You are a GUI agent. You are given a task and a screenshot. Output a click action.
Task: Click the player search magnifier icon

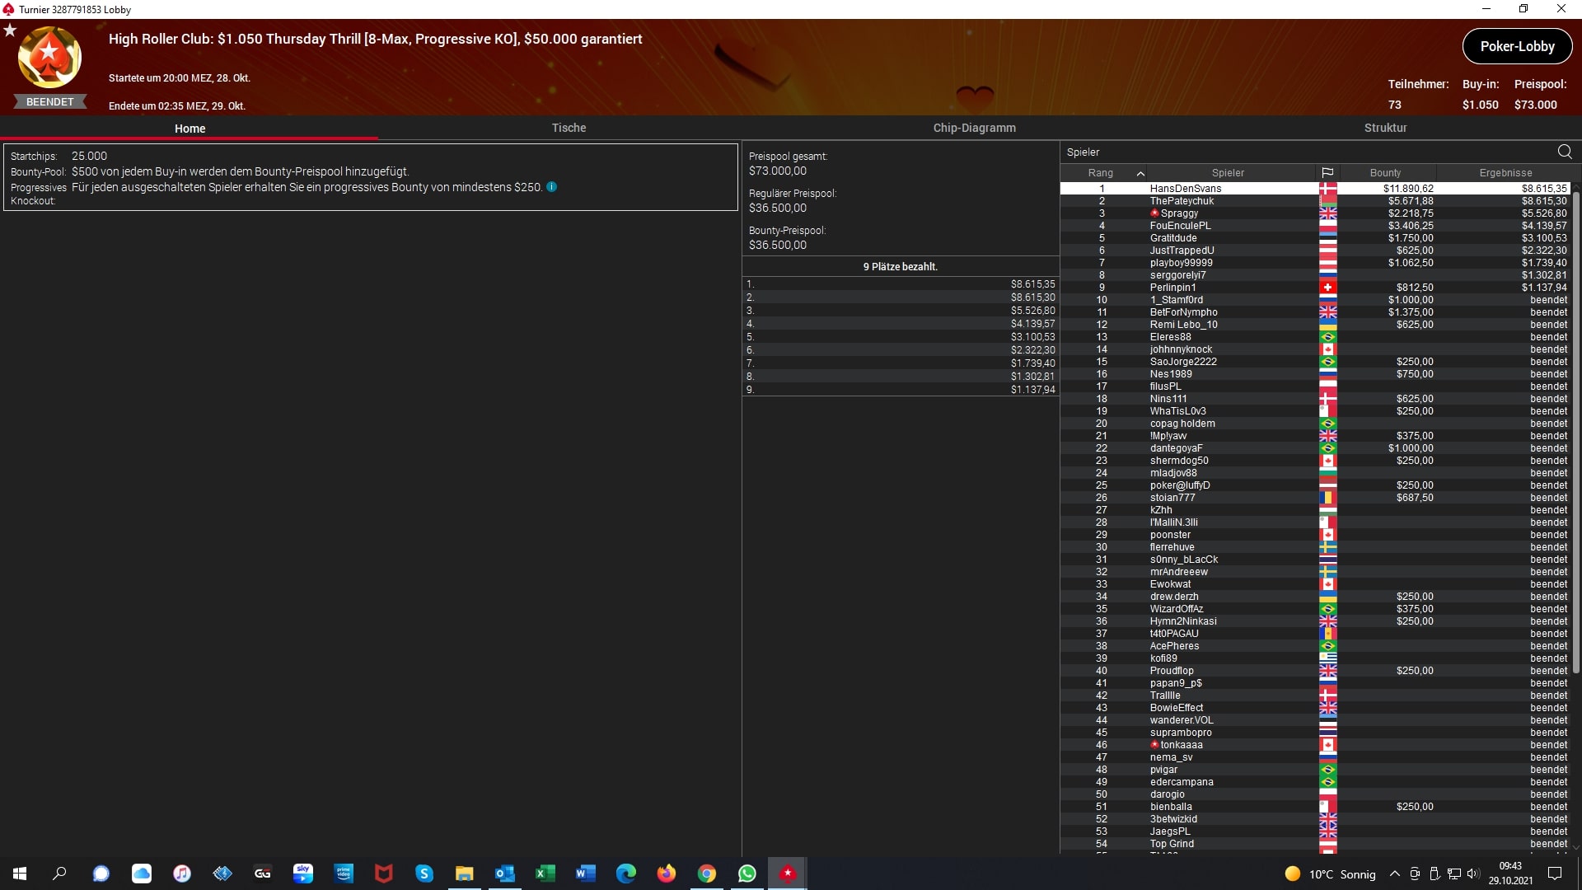click(1564, 152)
